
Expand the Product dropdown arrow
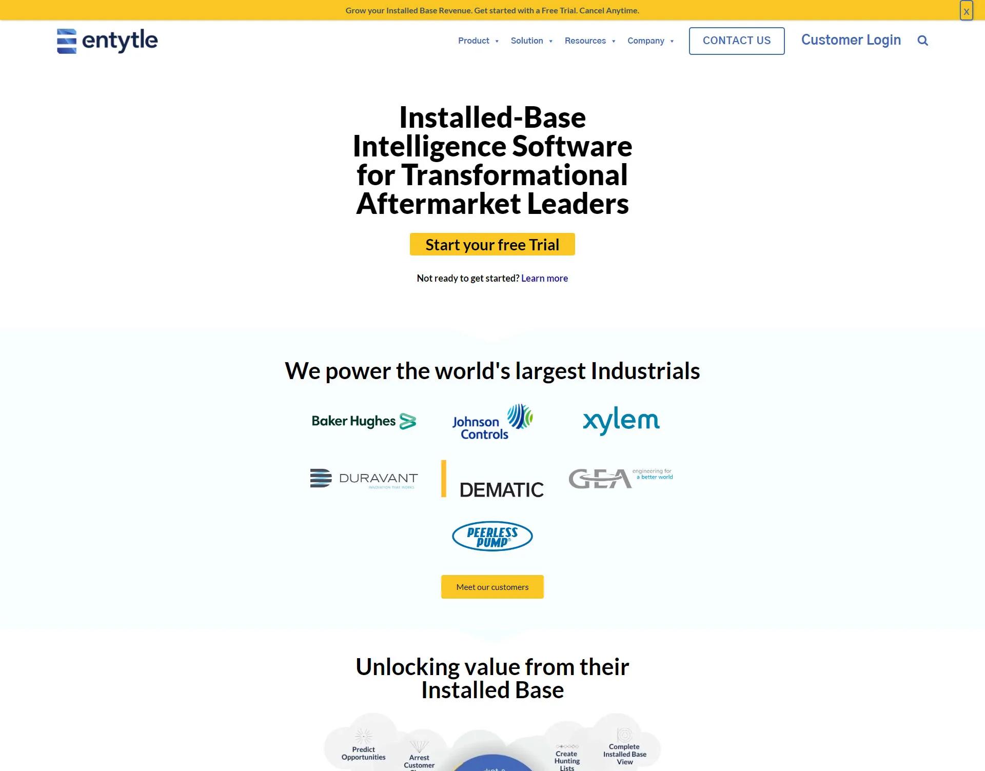497,41
